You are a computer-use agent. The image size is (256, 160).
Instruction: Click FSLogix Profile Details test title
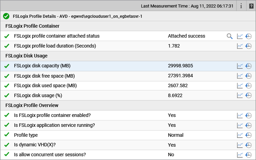[77, 16]
